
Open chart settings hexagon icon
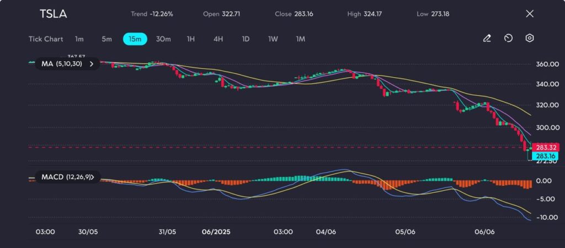click(529, 39)
